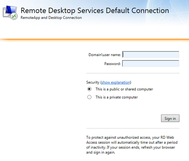Screen dimensions: 189x161
Task: Click the 'Password:' label
Action: [x=112, y=64]
